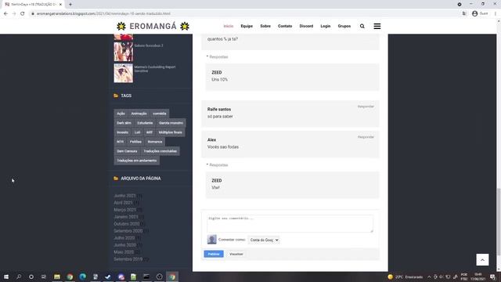This screenshot has width=501, height=282.
Task: Open Junho 2021 archive link
Action: 124,196
